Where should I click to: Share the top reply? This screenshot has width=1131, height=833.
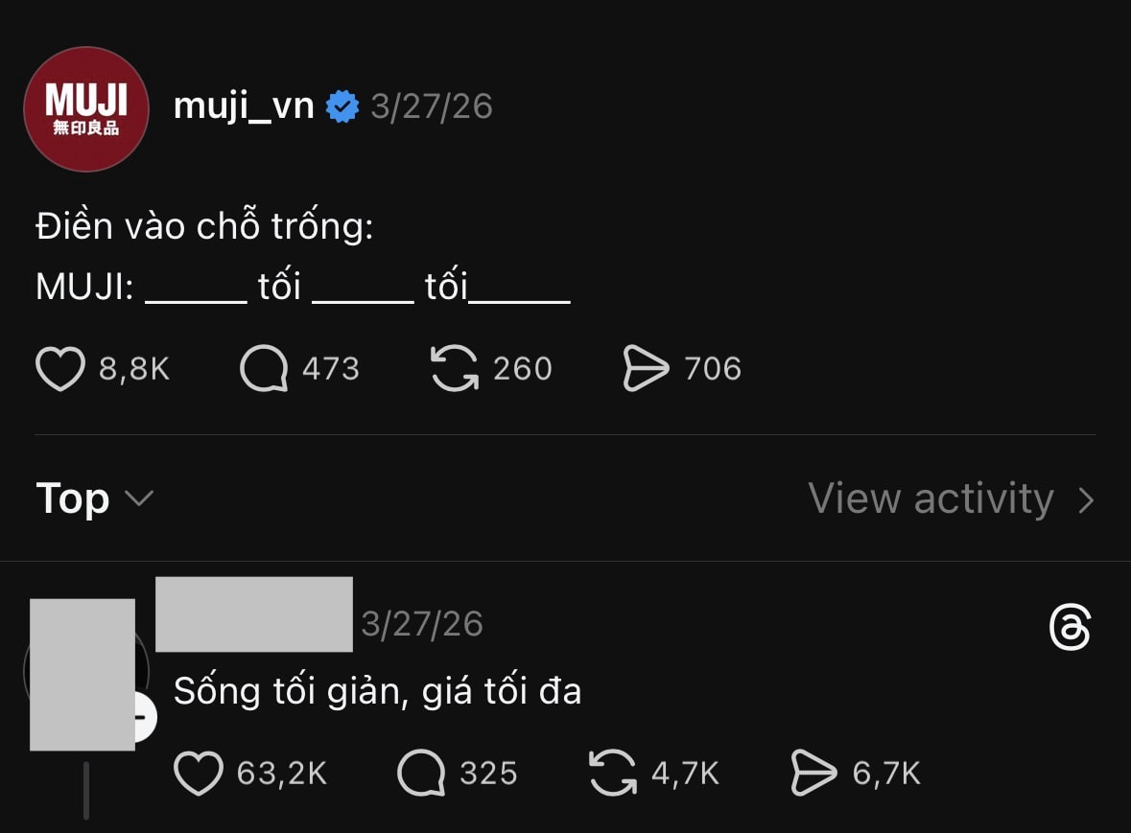(x=813, y=774)
